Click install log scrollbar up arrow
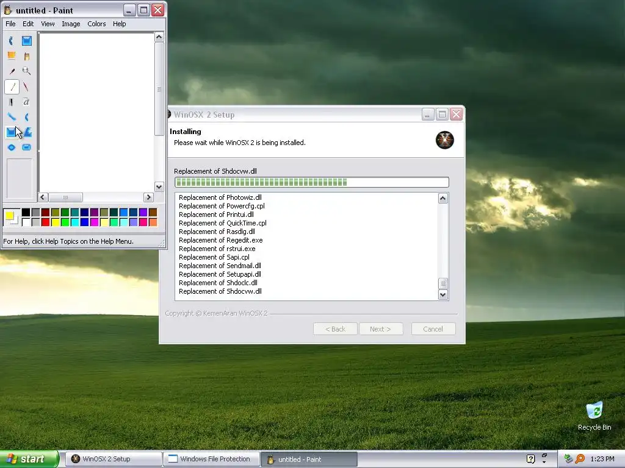The image size is (625, 468). [443, 198]
